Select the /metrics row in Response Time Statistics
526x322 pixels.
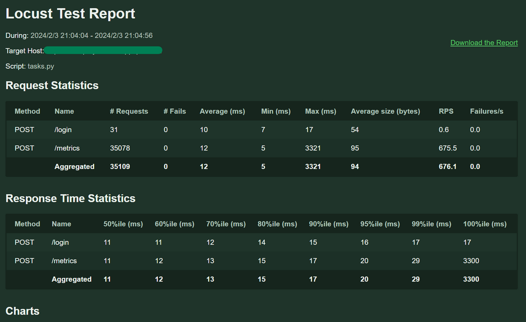click(262, 261)
